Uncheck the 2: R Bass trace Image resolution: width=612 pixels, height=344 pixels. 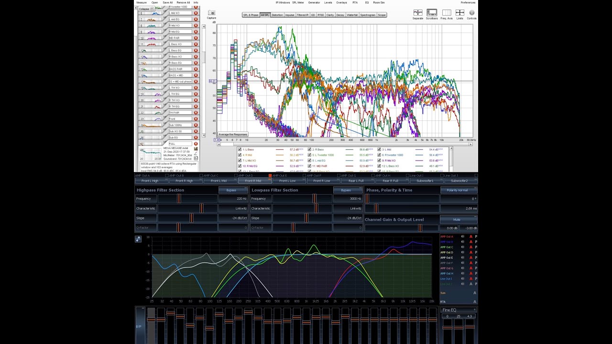(x=309, y=150)
